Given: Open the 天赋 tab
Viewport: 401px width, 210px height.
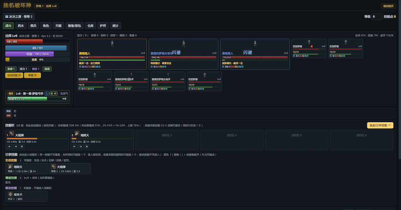Looking at the screenshot, I should pyautogui.click(x=58, y=26).
